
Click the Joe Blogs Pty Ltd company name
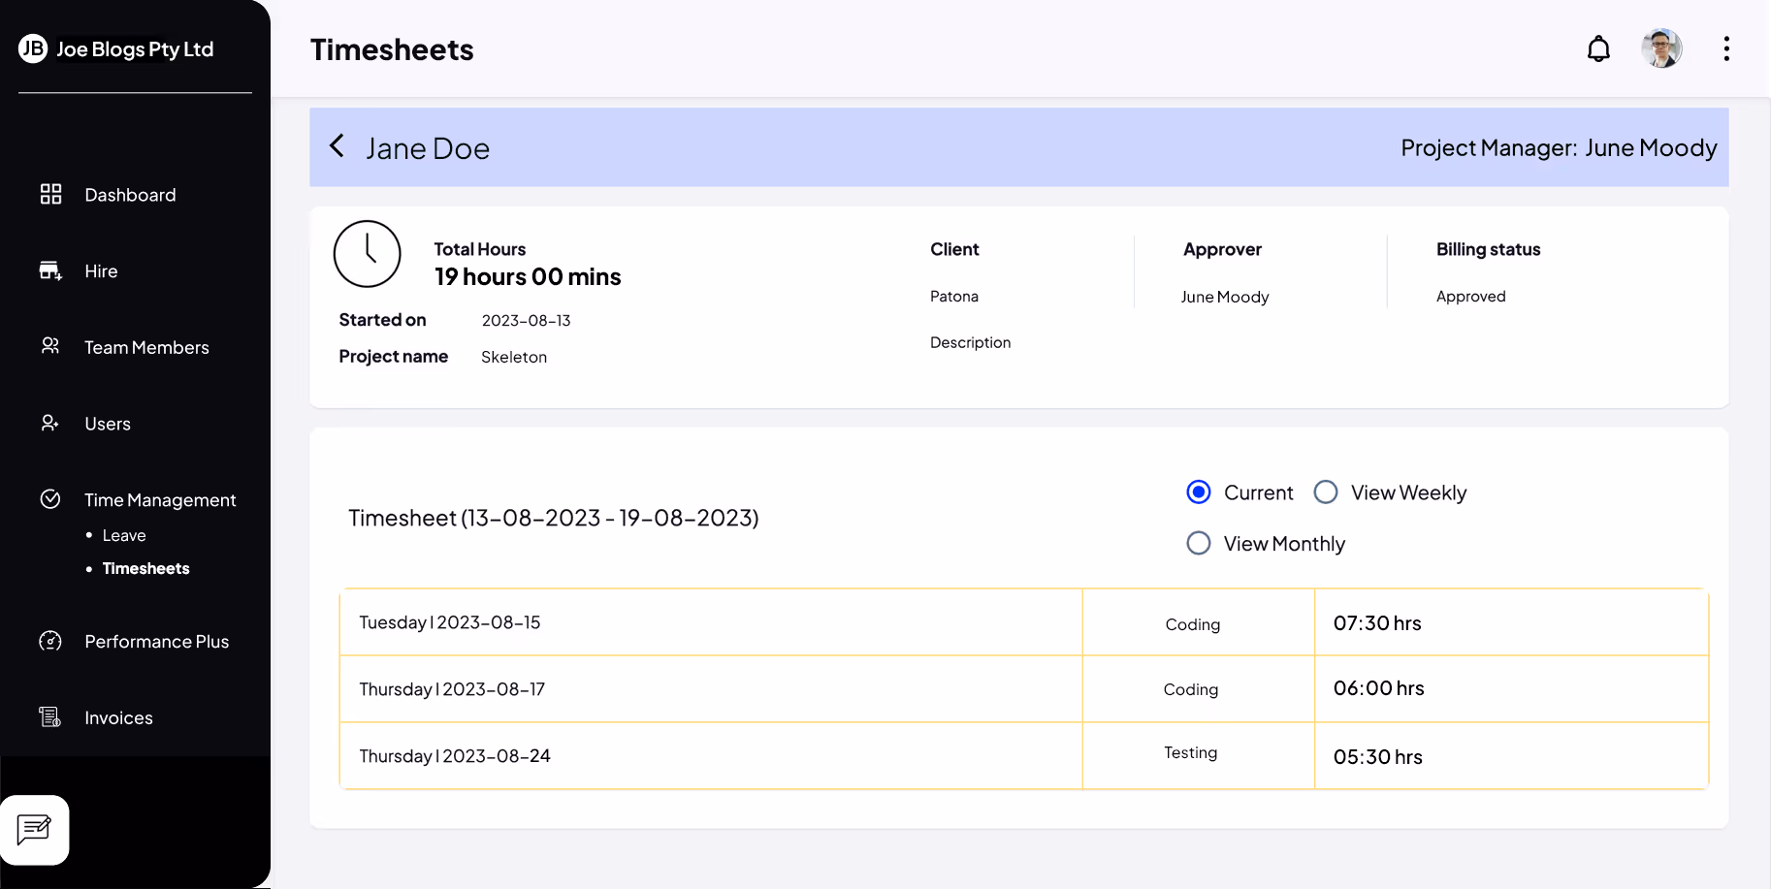(135, 49)
